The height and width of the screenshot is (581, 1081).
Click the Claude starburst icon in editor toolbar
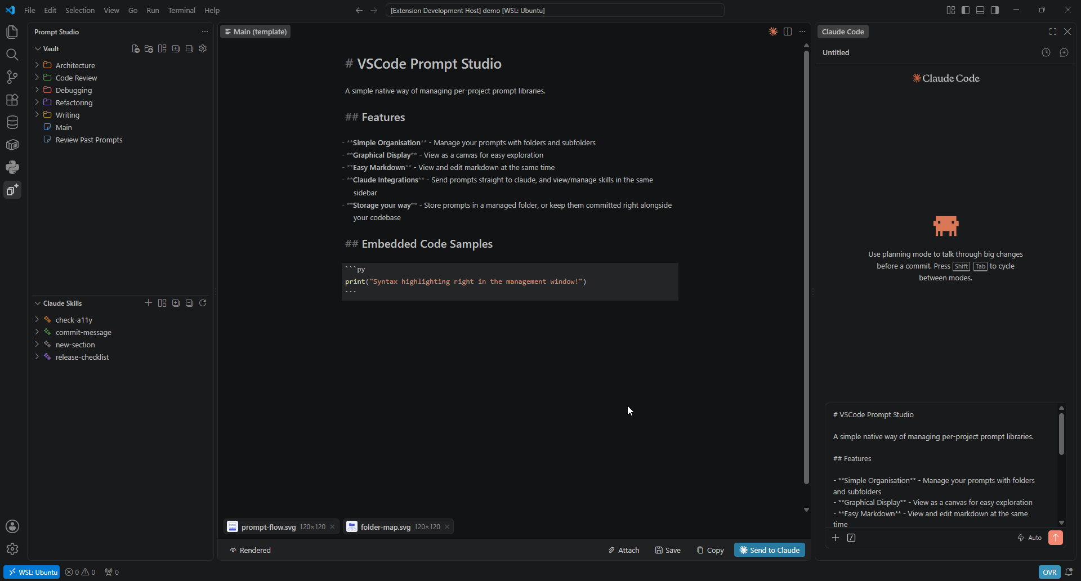(x=773, y=32)
